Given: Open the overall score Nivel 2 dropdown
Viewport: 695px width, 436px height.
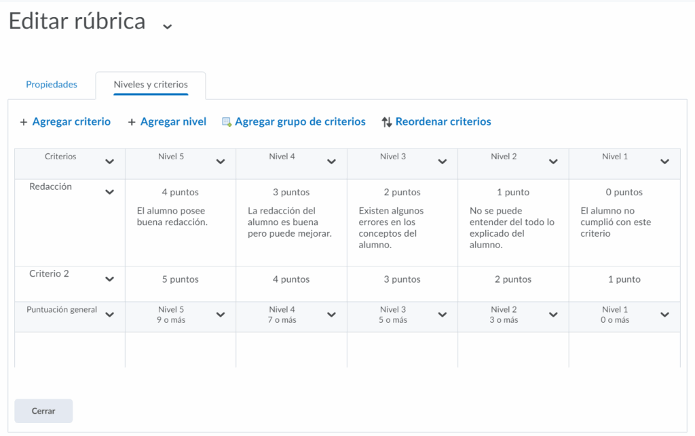Looking at the screenshot, I should 553,315.
